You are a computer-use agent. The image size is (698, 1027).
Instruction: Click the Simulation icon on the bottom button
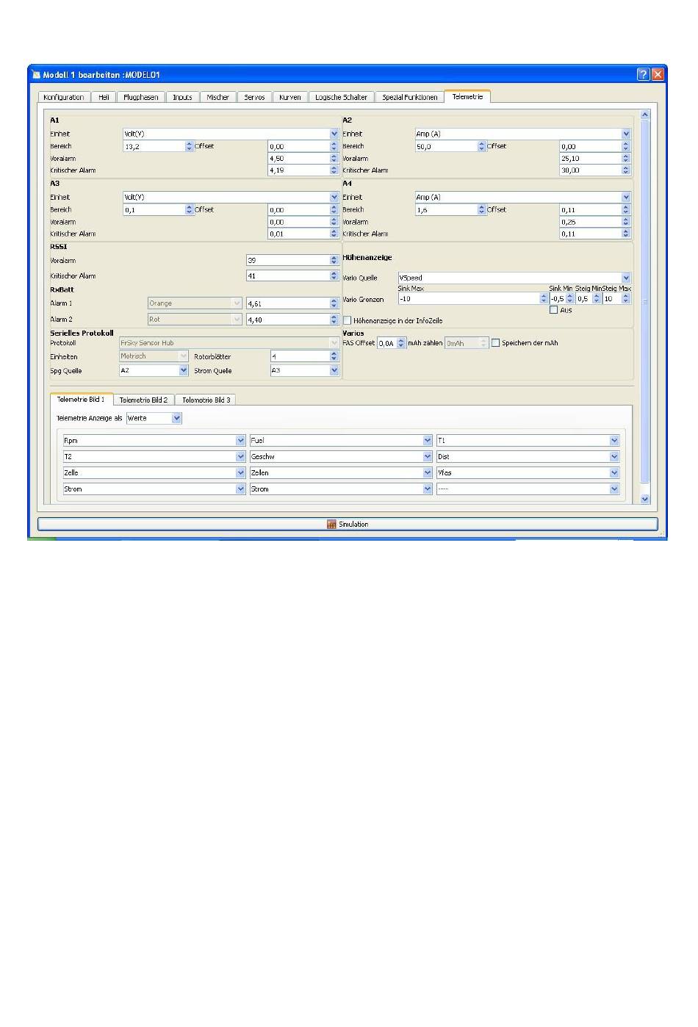pos(331,525)
